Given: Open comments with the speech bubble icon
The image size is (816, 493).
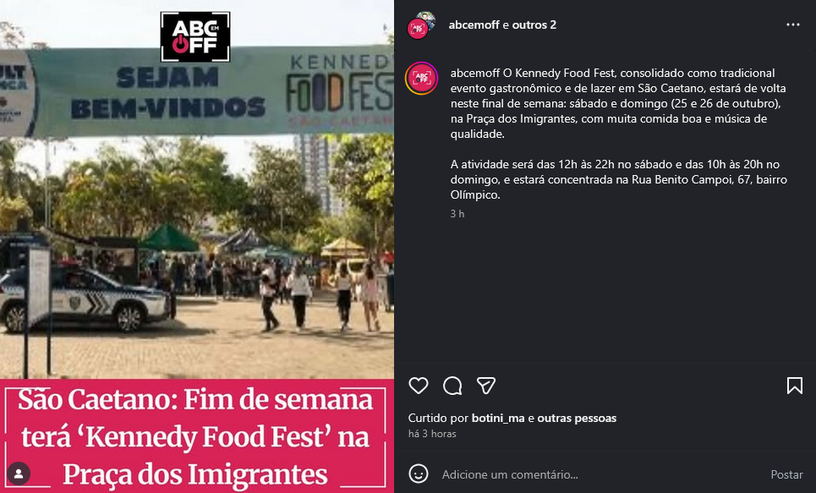Looking at the screenshot, I should click(452, 386).
